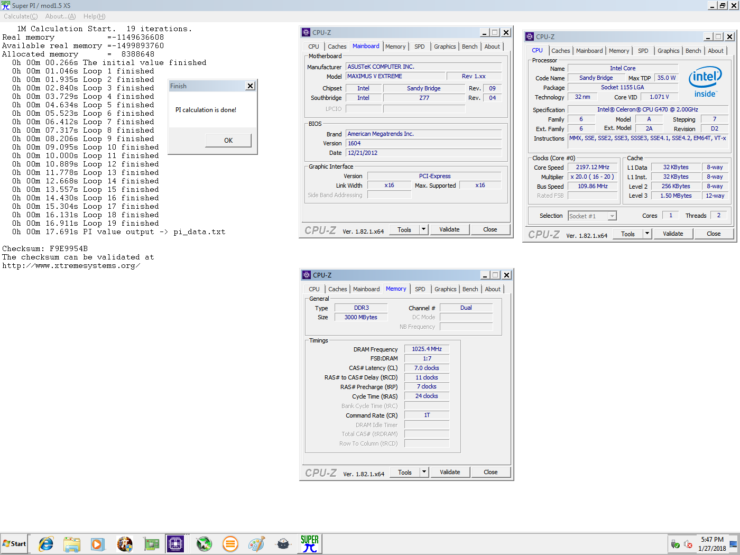Open the Calculate menu in Super PI
The image size is (740, 555).
point(21,16)
